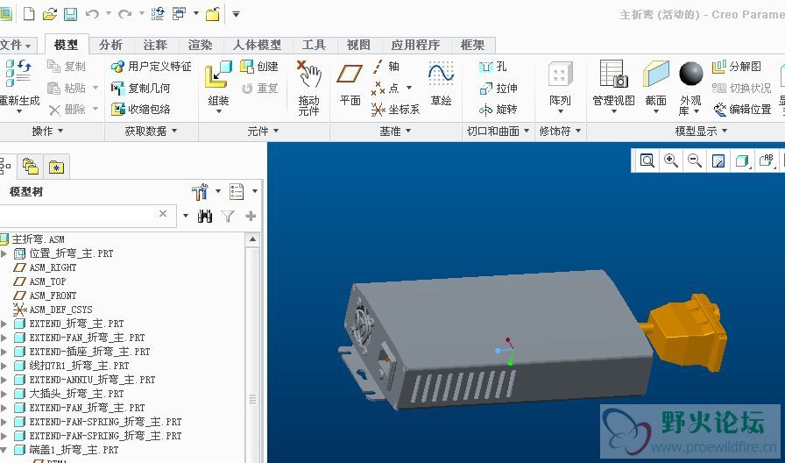Image resolution: width=785 pixels, height=463 pixels.
Task: Click the 拉伸 extrude tool
Action: click(499, 89)
